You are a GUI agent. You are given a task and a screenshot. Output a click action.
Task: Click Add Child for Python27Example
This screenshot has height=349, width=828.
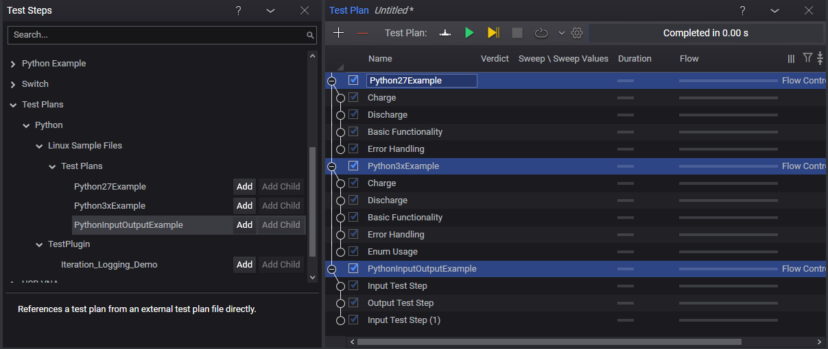(281, 186)
